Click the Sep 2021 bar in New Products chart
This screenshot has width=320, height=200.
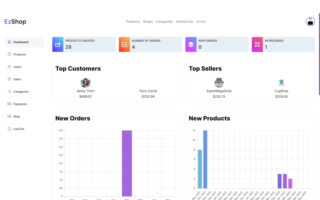point(200,169)
